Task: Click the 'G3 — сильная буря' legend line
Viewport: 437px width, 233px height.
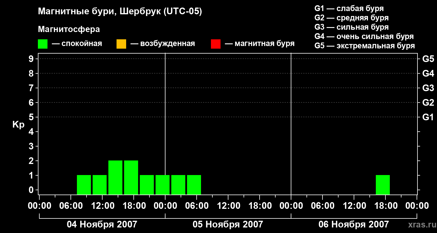Action: [x=351, y=27]
